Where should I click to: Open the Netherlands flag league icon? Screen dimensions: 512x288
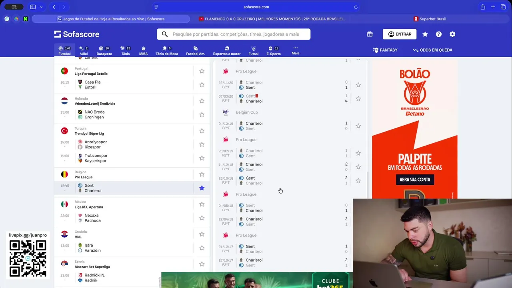click(64, 101)
